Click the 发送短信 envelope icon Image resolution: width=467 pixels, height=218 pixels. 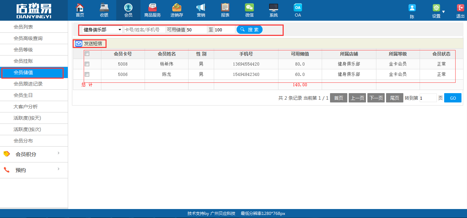(79, 43)
